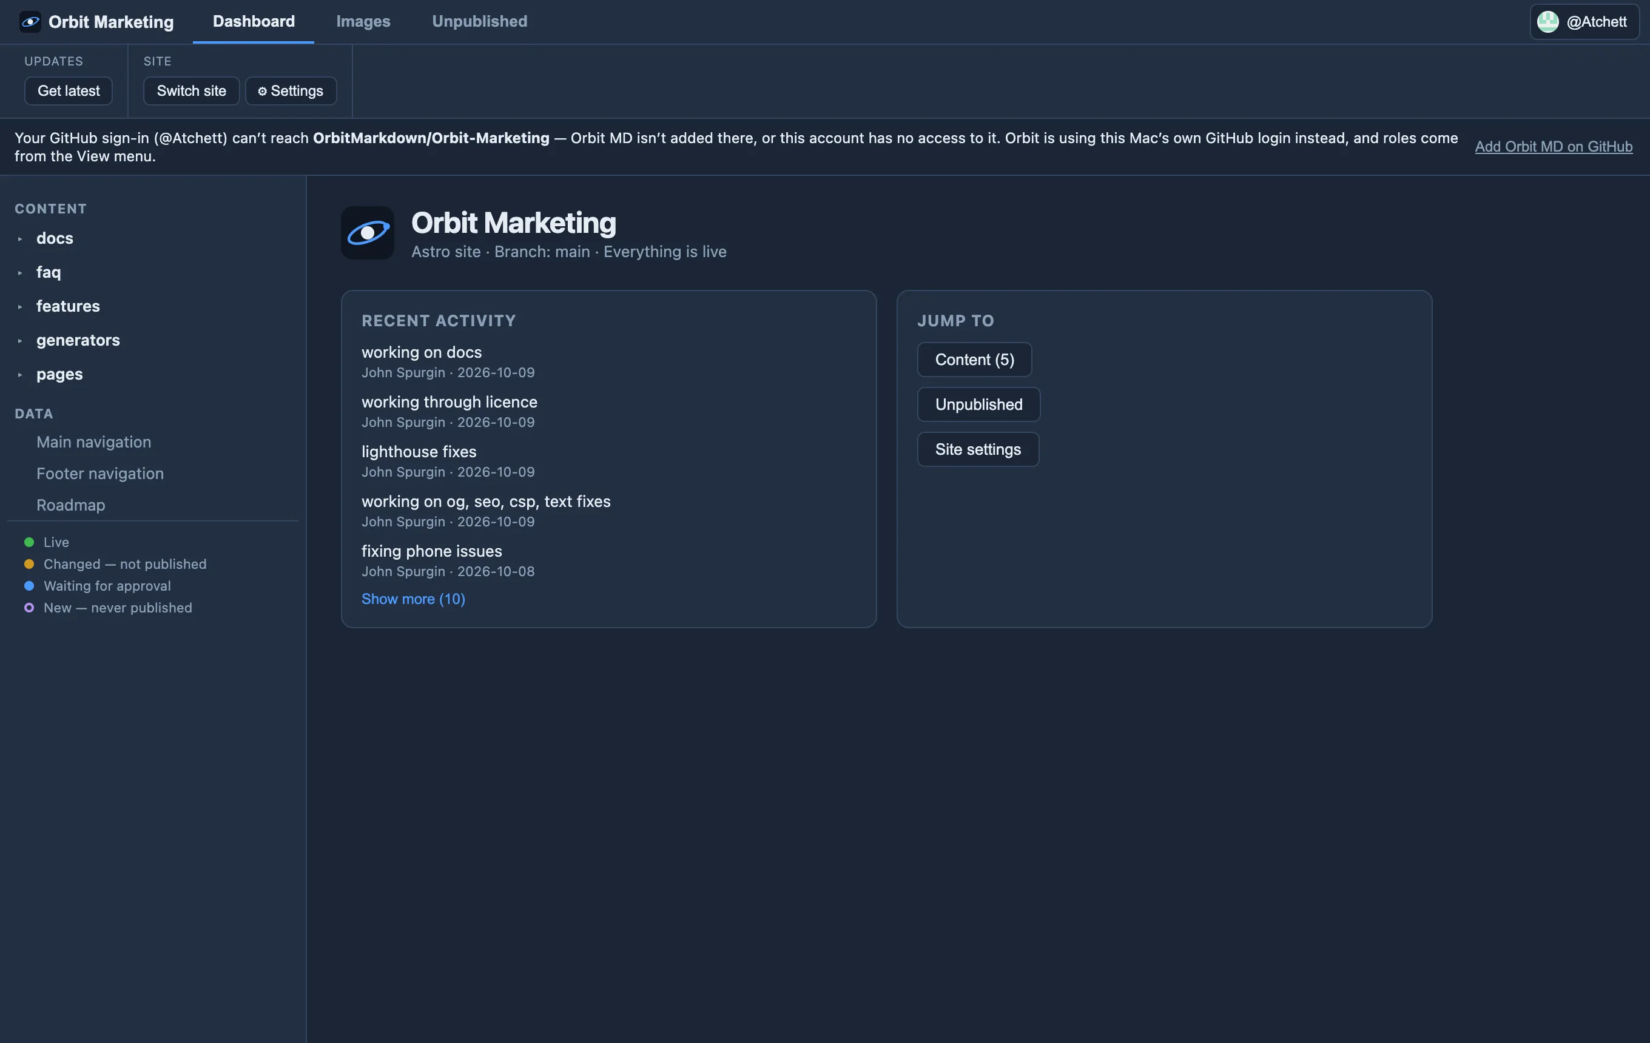Expand the pages folder arrow
Viewport: 1650px width, 1043px height.
[20, 375]
